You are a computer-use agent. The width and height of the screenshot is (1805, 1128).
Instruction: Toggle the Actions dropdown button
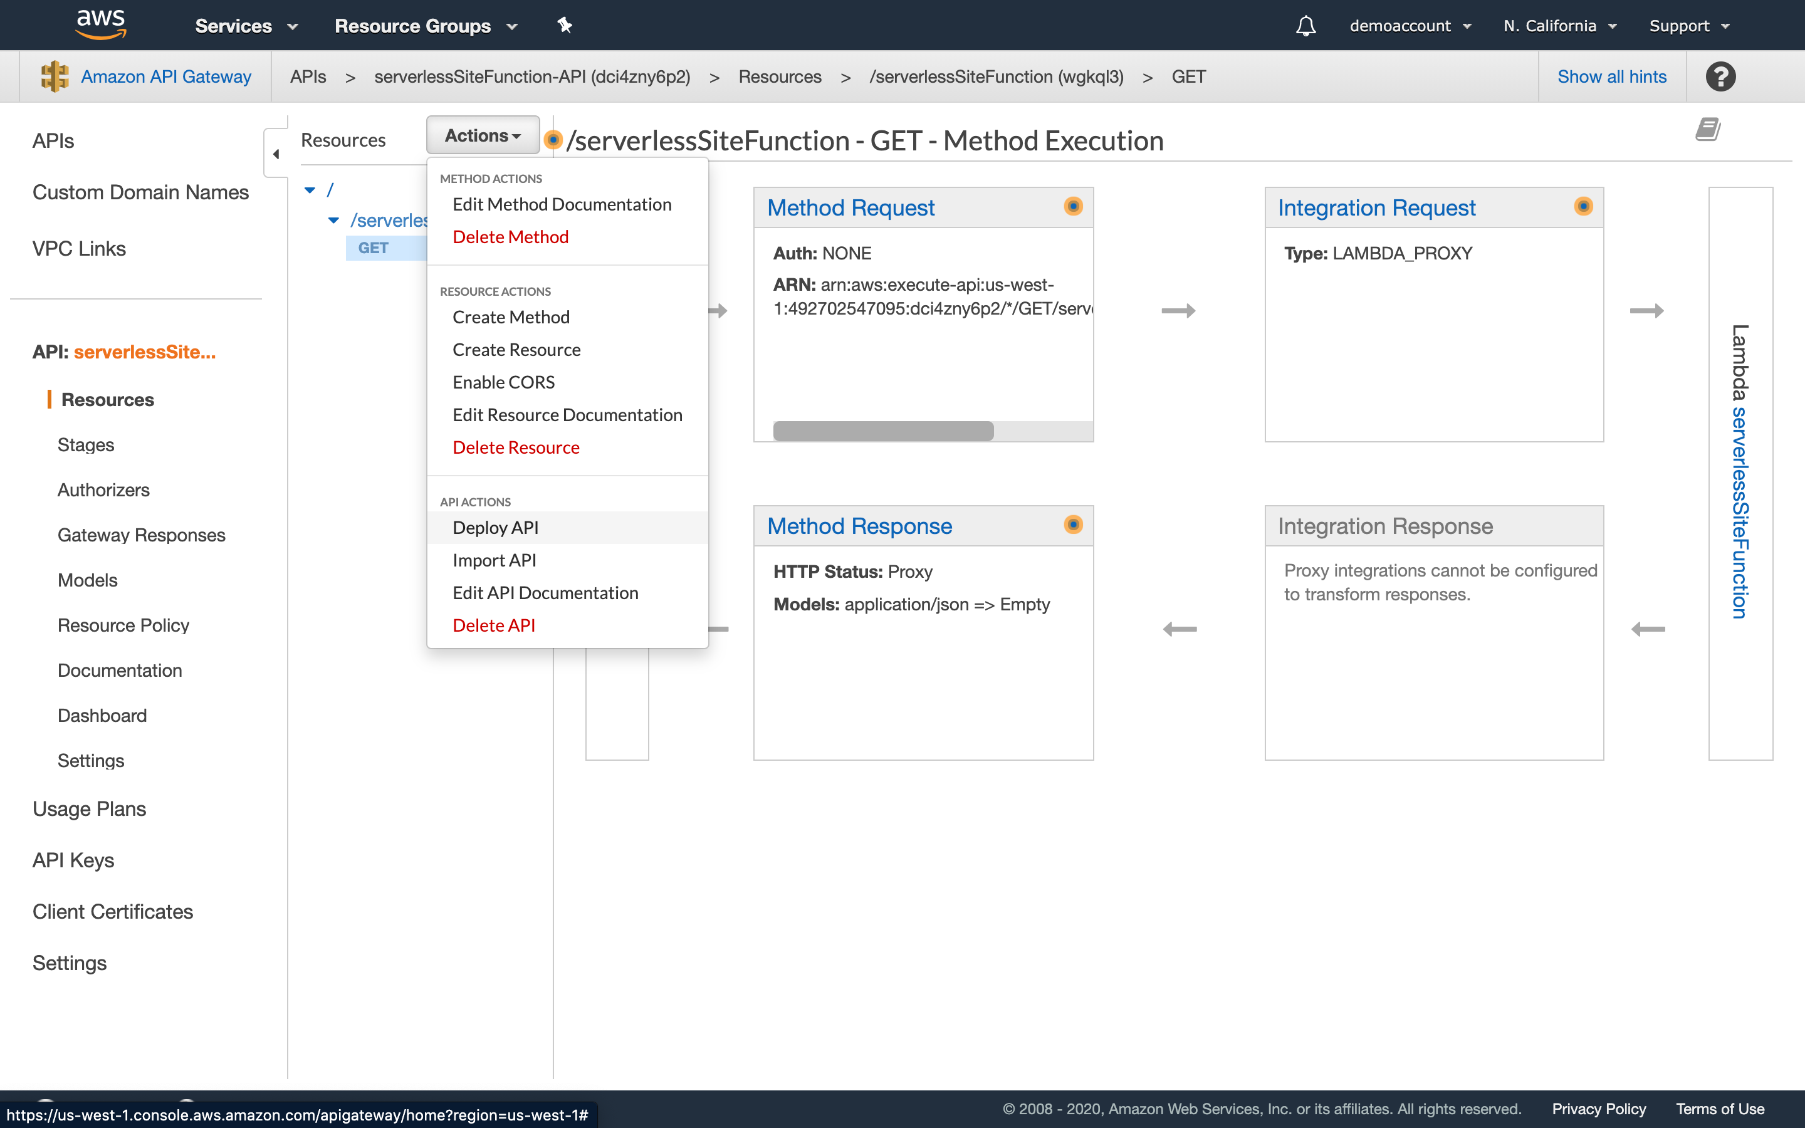click(483, 135)
